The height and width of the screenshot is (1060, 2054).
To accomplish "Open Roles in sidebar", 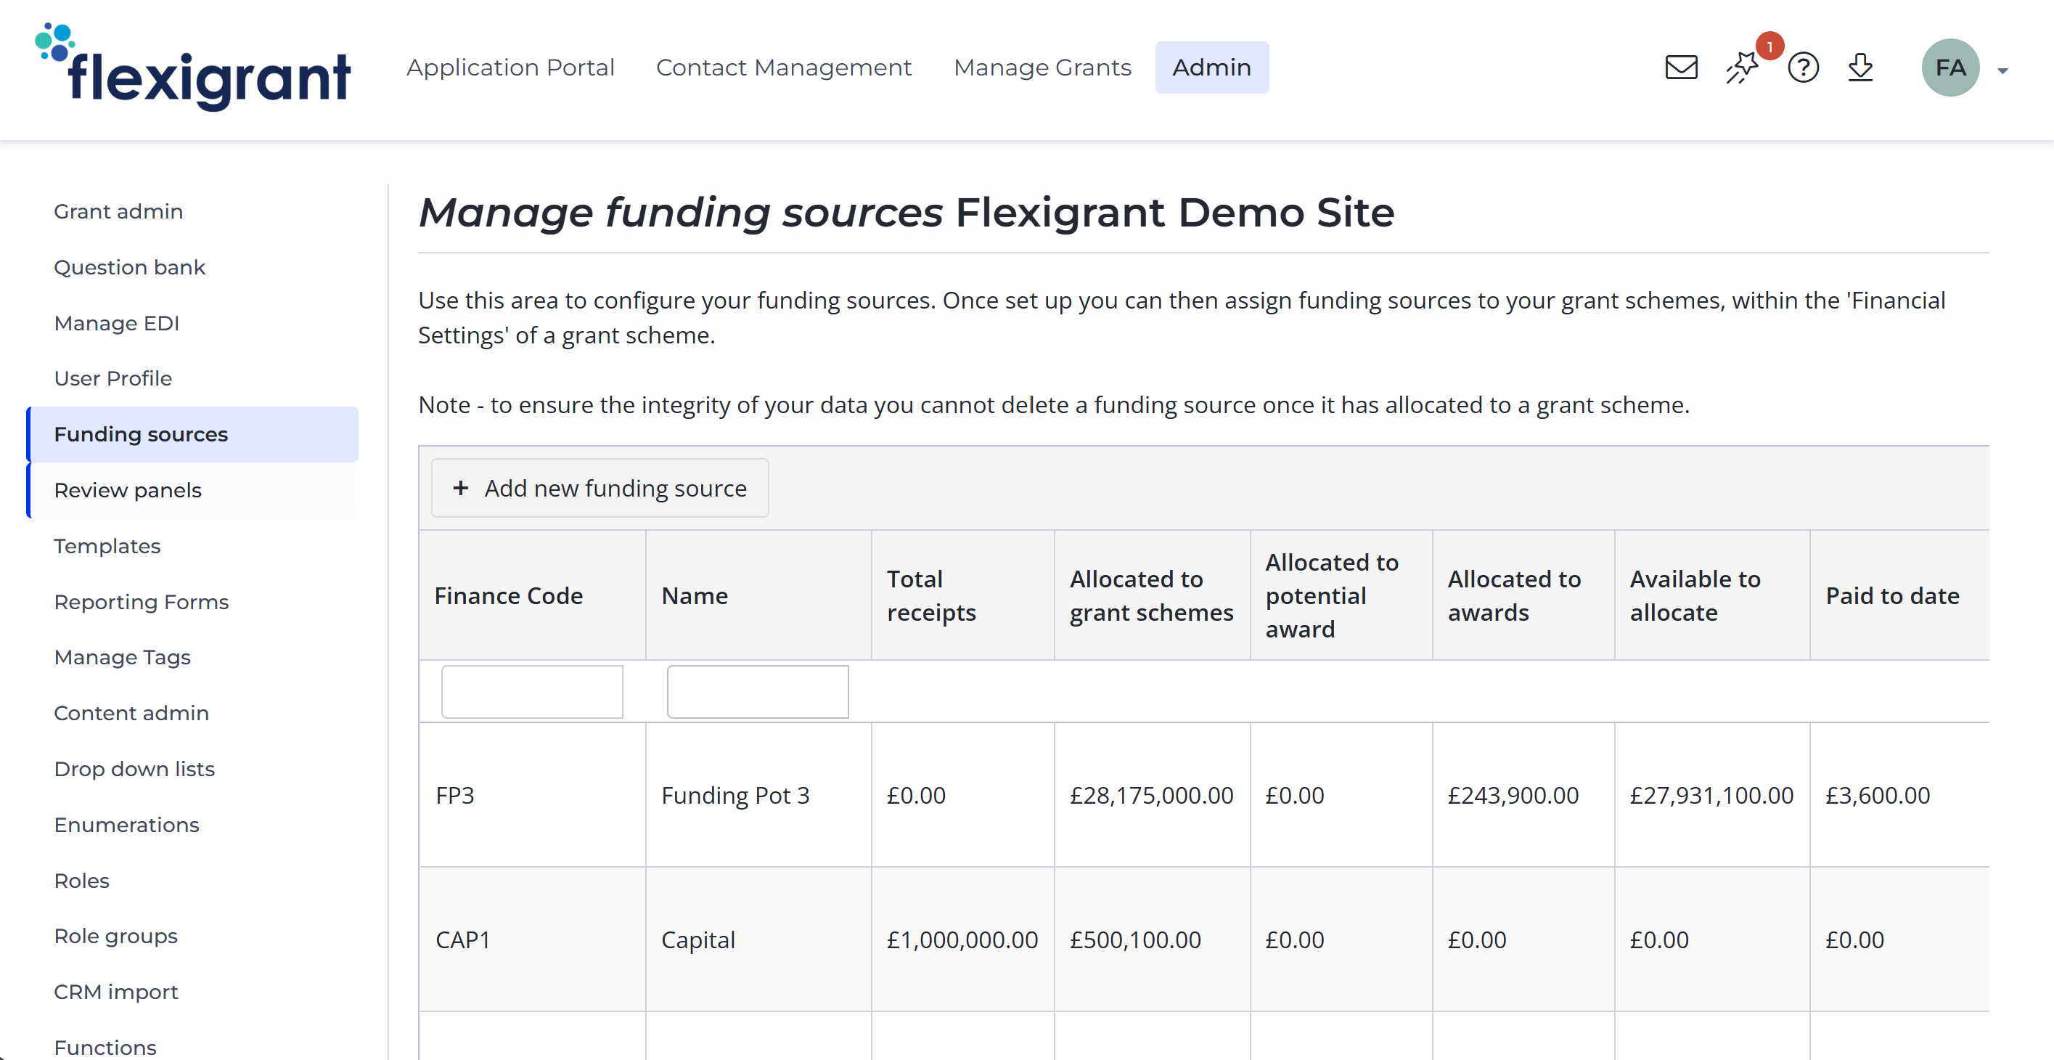I will pos(82,881).
